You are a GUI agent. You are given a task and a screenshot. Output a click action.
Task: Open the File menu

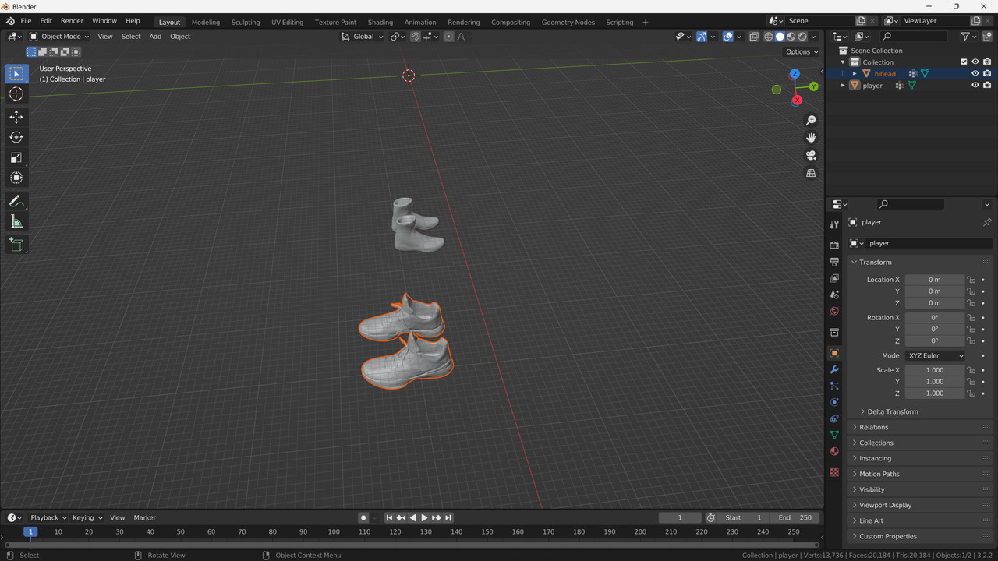[26, 21]
